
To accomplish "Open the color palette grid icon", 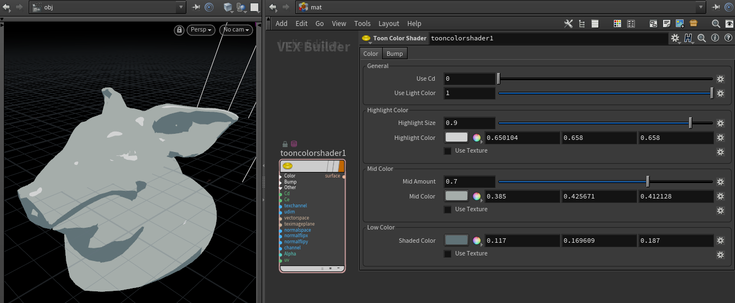I will pyautogui.click(x=618, y=24).
